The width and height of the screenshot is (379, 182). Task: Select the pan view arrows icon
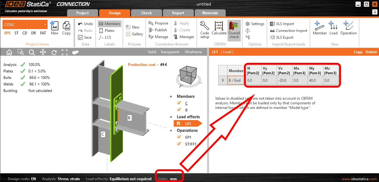point(43,52)
